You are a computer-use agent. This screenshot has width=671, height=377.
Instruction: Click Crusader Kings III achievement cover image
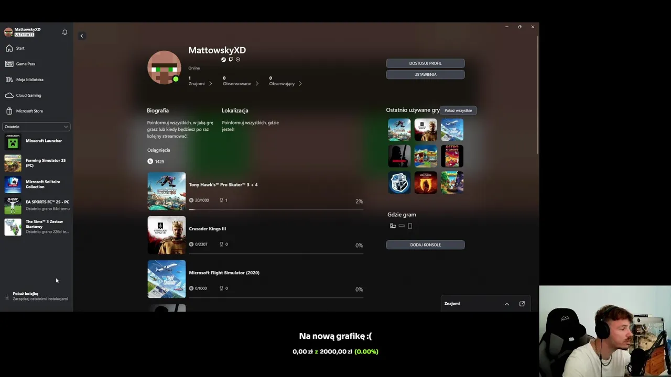[167, 235]
